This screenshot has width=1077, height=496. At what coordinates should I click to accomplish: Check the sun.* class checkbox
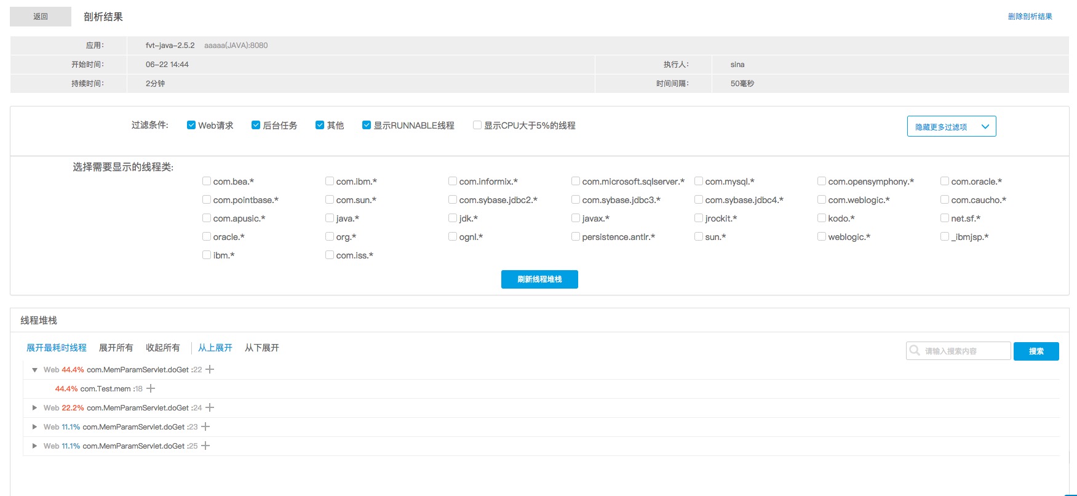pyautogui.click(x=699, y=236)
